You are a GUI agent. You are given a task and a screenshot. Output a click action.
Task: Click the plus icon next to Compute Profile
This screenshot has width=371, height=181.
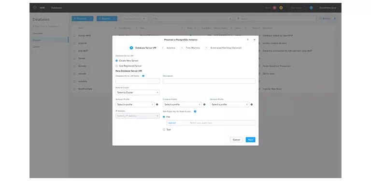[204, 104]
